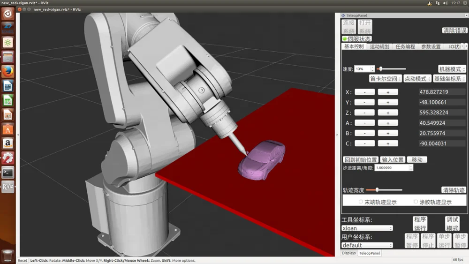Click the Z axis minus button
469x264 pixels.
(x=364, y=113)
